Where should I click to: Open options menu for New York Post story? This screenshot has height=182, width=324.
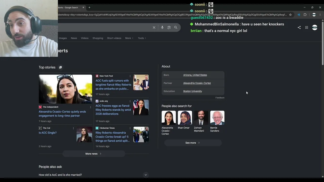click(130, 76)
